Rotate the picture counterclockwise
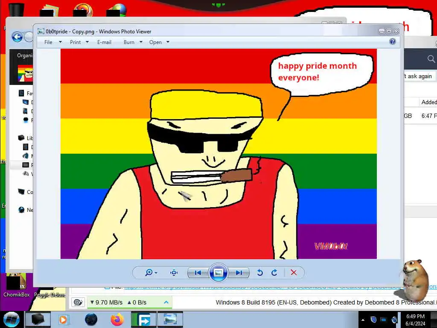The image size is (437, 328). click(260, 272)
